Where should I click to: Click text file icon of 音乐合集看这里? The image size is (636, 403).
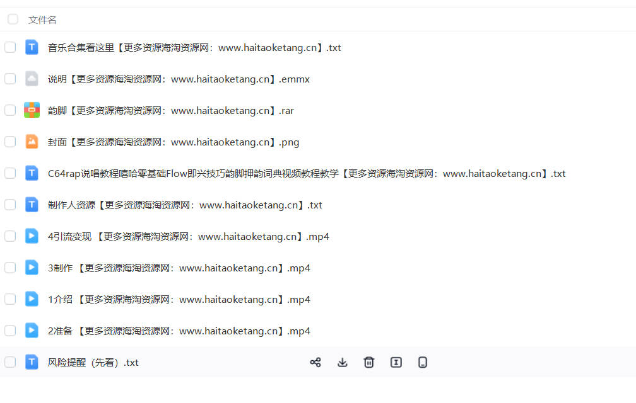tap(32, 47)
